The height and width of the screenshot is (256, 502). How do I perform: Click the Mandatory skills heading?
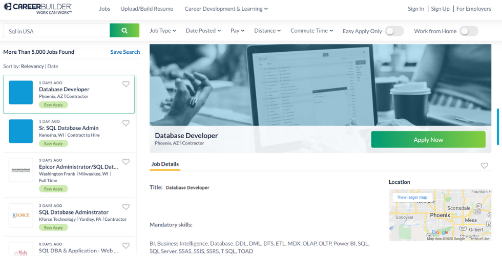(171, 225)
